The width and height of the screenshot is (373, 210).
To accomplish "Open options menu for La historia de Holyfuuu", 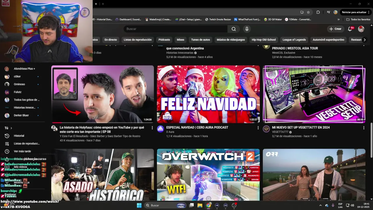I will tap(152, 128).
